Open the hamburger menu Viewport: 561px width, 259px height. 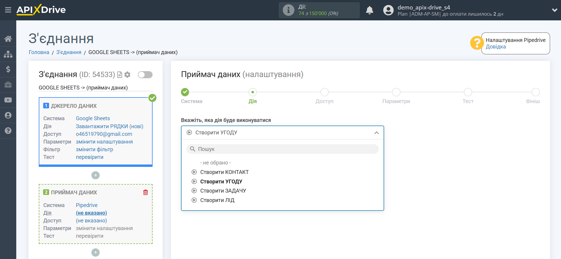tap(8, 10)
